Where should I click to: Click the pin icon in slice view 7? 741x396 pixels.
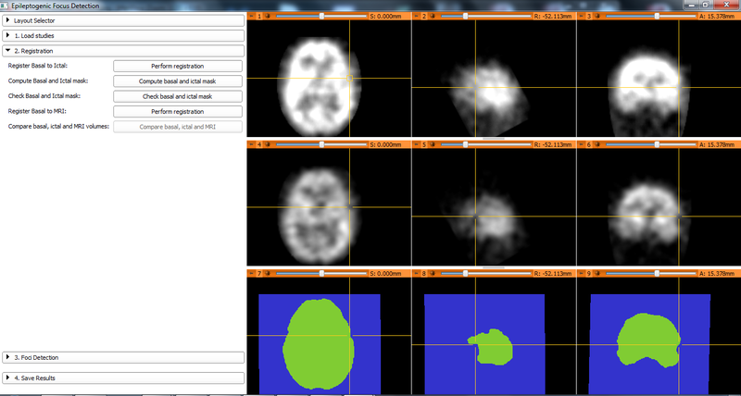pyautogui.click(x=252, y=274)
